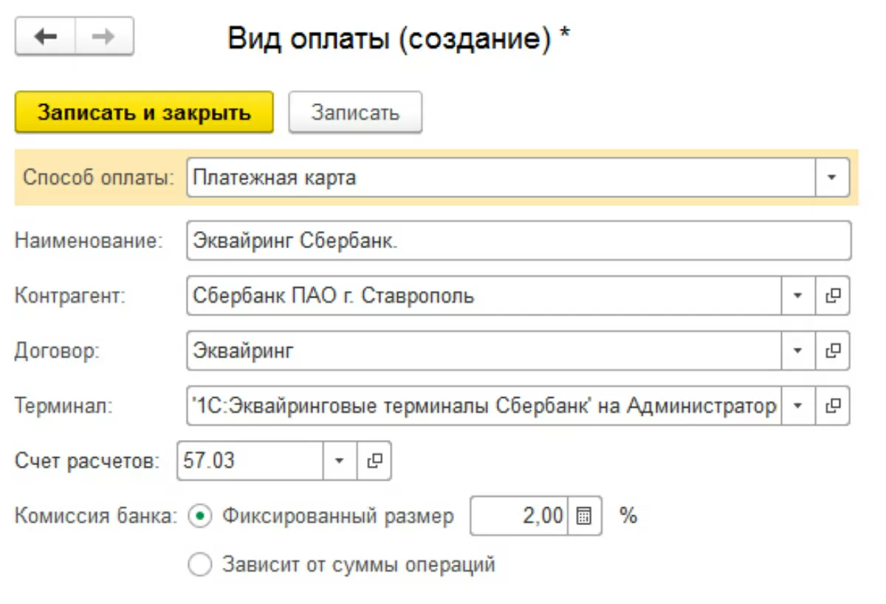The height and width of the screenshot is (604, 886).
Task: Open the Счет расчетов account with the open-form icon
Action: pyautogui.click(x=374, y=461)
